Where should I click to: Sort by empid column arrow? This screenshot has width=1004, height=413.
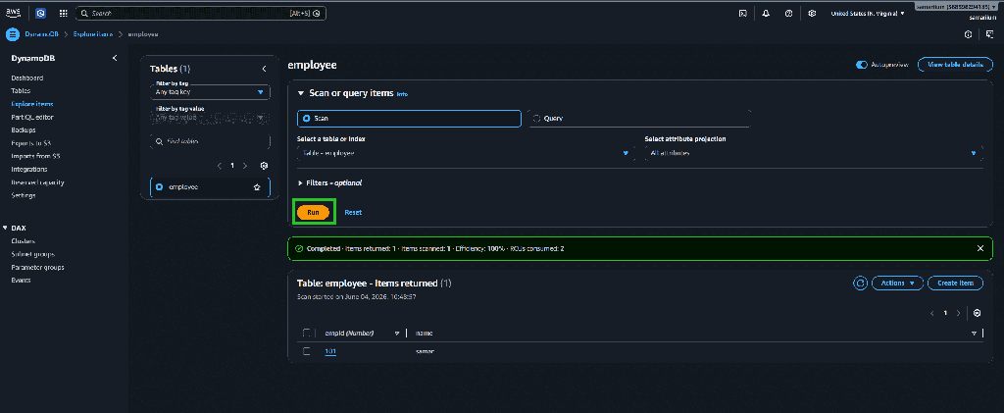click(x=397, y=334)
